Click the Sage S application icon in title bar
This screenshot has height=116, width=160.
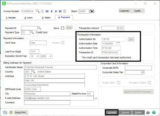[4, 3]
